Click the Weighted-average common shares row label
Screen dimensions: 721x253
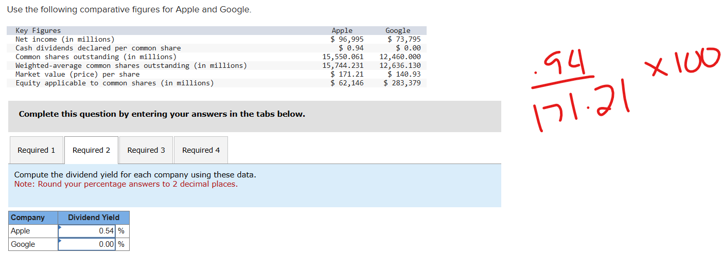click(131, 65)
